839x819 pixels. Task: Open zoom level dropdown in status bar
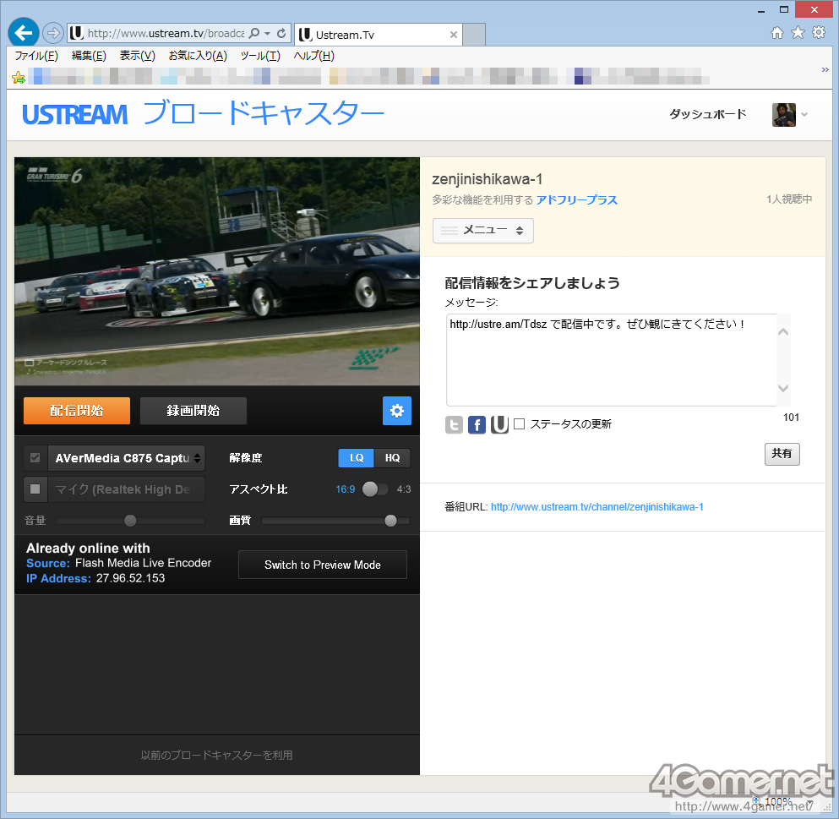pyautogui.click(x=810, y=801)
